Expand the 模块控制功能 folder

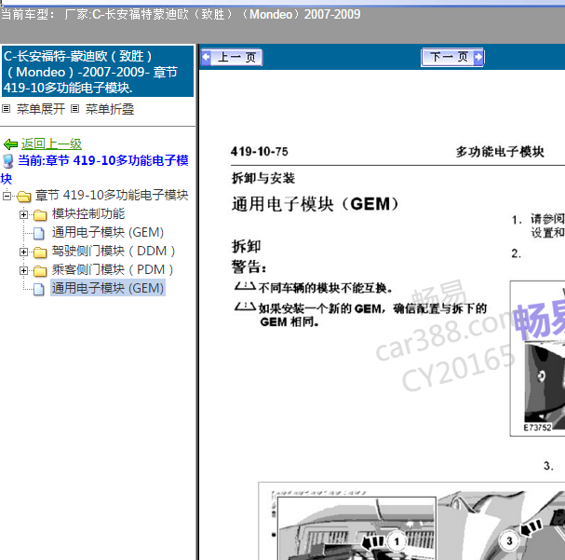[23, 214]
